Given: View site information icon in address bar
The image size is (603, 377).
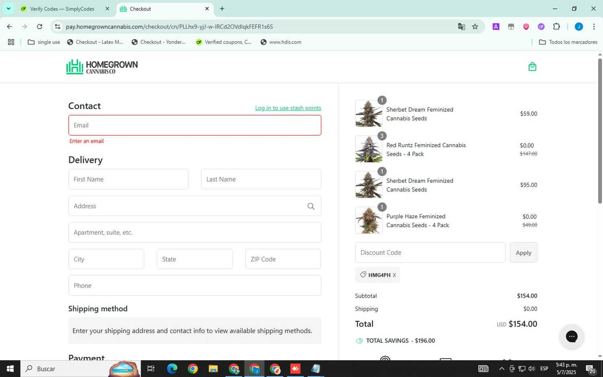Looking at the screenshot, I should pos(57,27).
